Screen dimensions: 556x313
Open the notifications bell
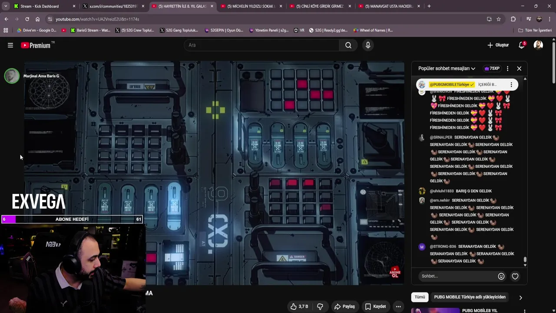coord(522,45)
